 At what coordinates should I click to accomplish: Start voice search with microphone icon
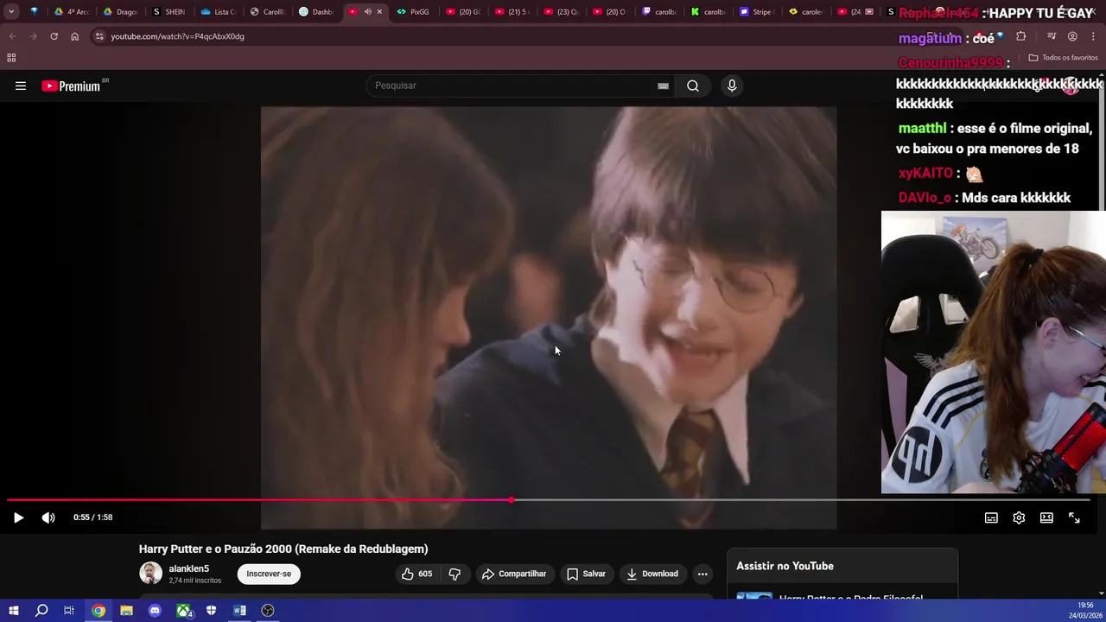[732, 86]
